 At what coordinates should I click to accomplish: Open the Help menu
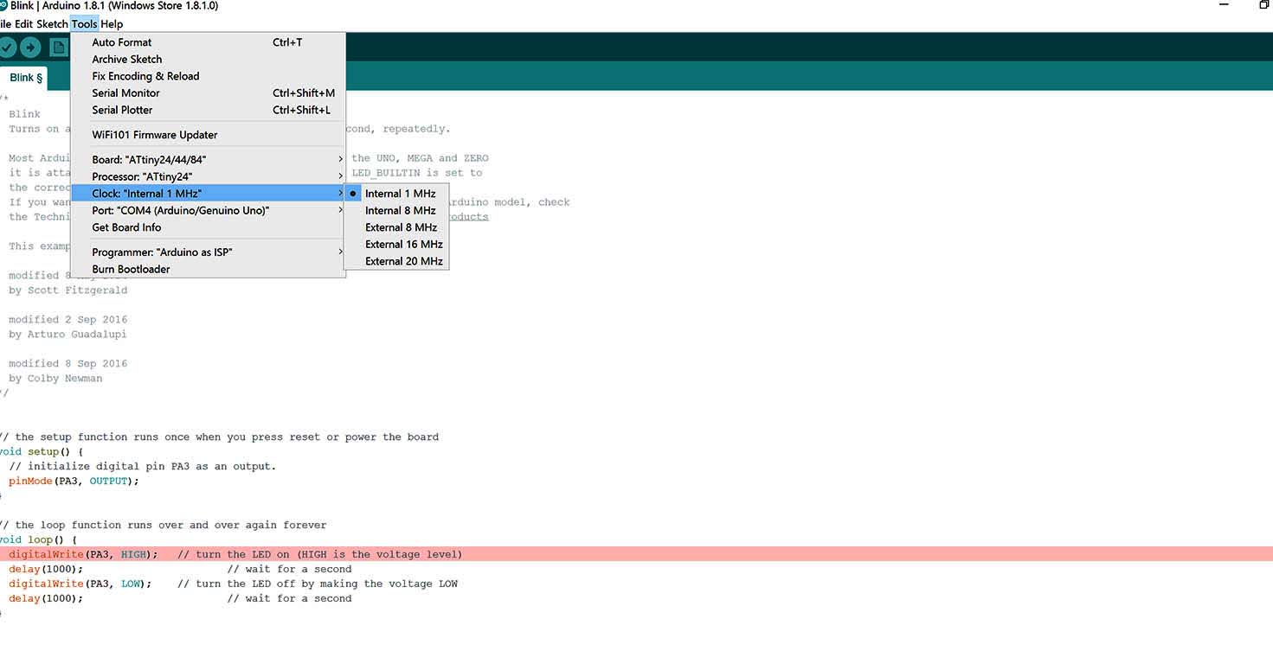[112, 24]
